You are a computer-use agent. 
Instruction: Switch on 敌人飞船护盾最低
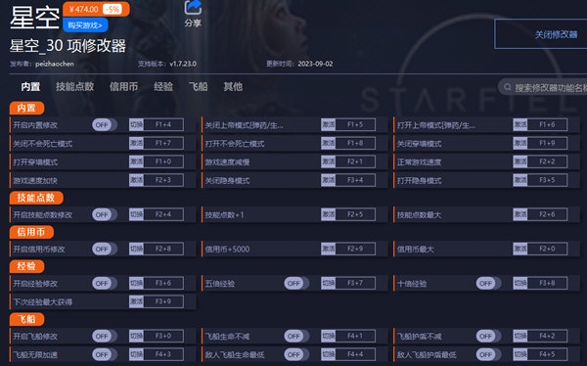pos(488,354)
